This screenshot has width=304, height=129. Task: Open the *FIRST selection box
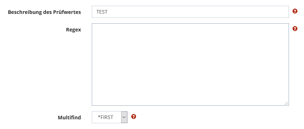coord(110,117)
